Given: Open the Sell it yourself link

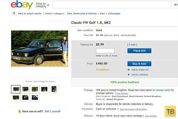Looking at the screenshot, I should (52, 111).
